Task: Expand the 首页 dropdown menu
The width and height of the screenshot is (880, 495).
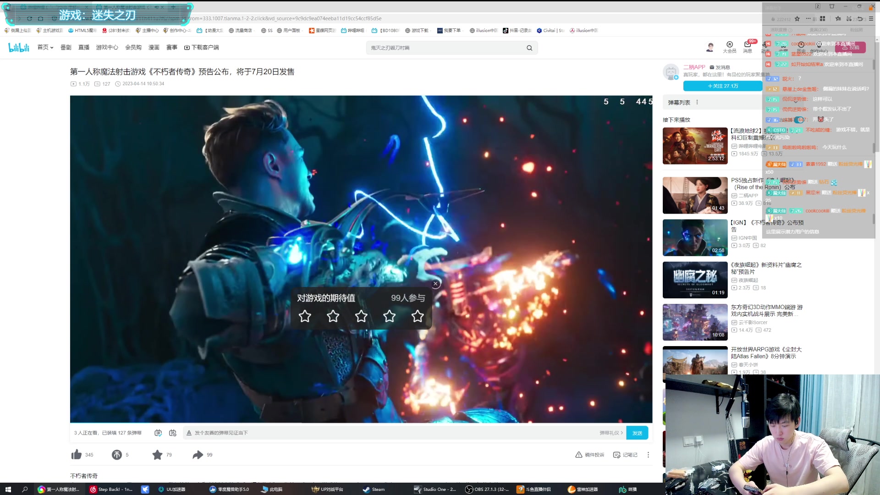Action: pos(45,47)
